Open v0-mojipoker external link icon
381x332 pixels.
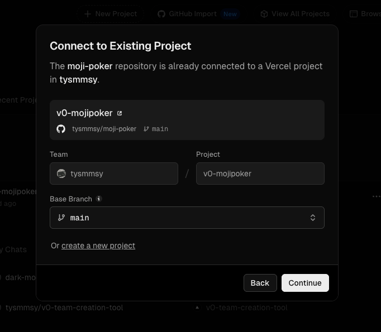point(119,113)
